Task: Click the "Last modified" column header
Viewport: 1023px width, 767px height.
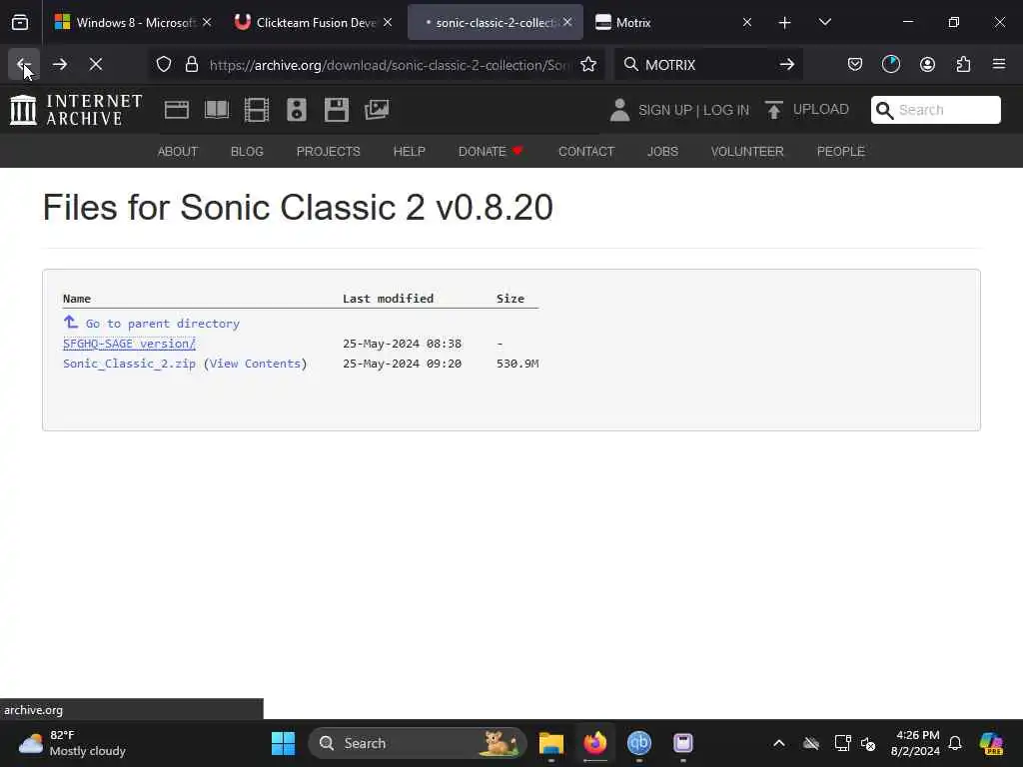Action: pos(389,299)
